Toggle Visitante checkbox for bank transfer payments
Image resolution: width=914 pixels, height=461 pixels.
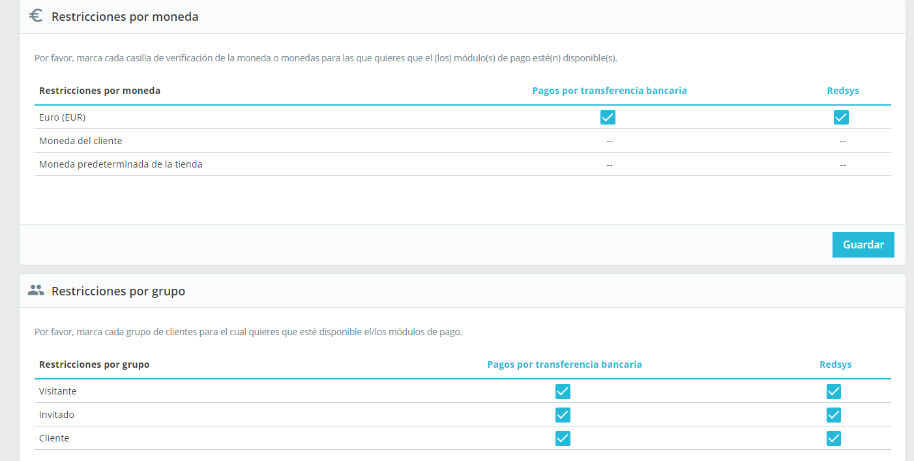563,391
